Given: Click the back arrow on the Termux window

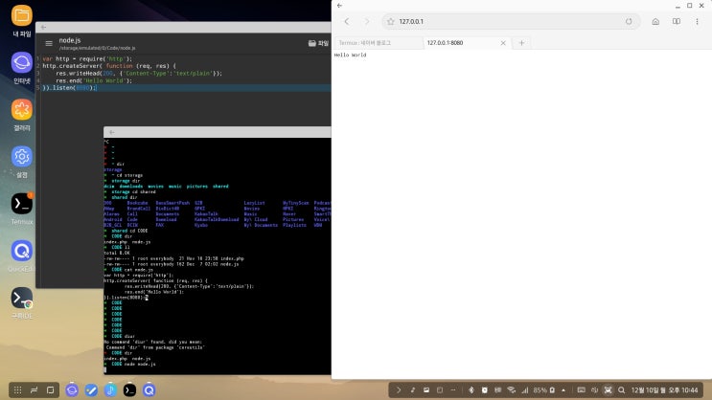Looking at the screenshot, I should point(112,132).
